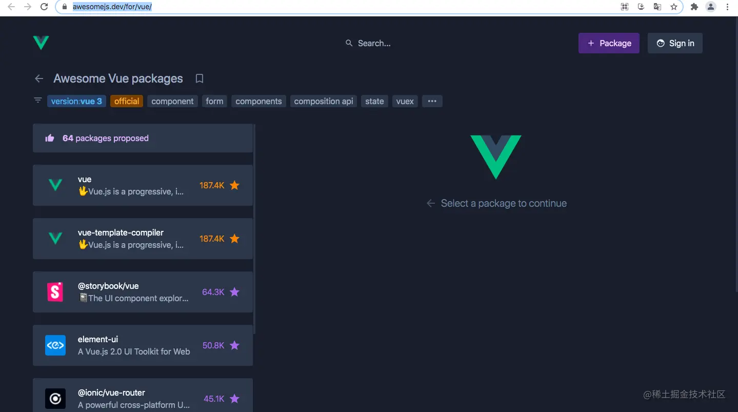Open the @ionic/vue-router package card

point(143,395)
